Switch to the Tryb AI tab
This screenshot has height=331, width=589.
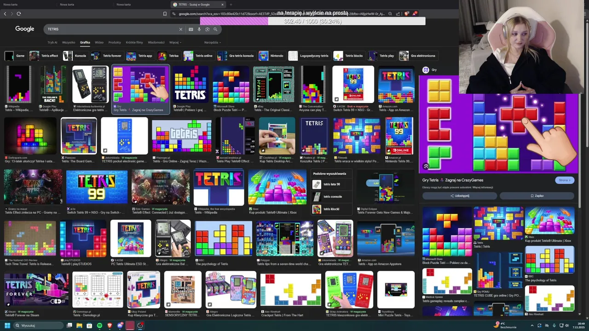coord(52,42)
